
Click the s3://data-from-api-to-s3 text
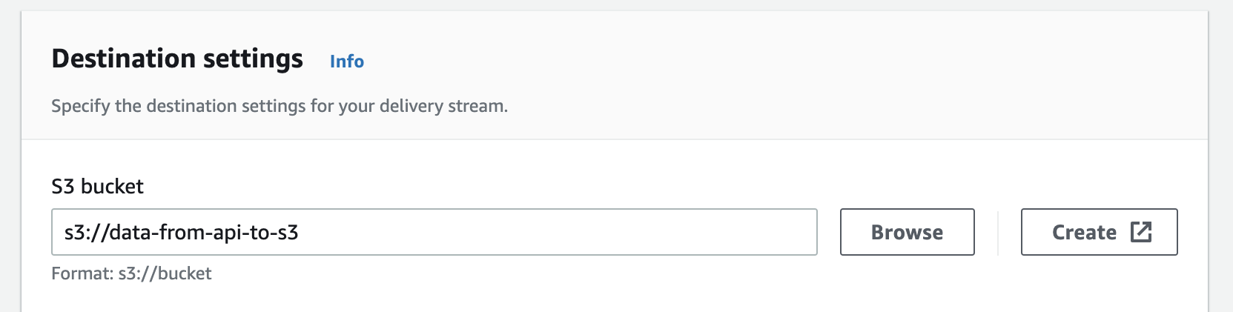pos(182,233)
